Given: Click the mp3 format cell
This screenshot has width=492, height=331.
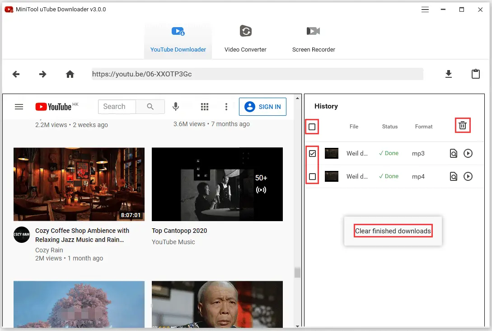Looking at the screenshot, I should [418, 154].
